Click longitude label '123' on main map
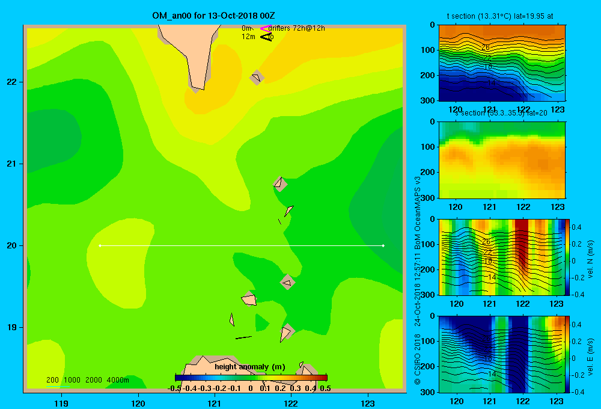The width and height of the screenshot is (601, 409). pos(368,403)
